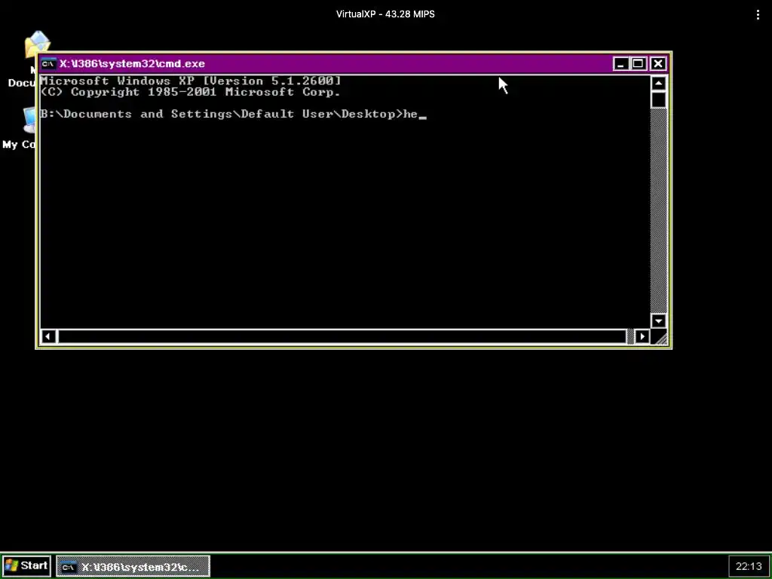The image size is (772, 579).
Task: Click the window resize grip corner
Action: [x=660, y=337]
